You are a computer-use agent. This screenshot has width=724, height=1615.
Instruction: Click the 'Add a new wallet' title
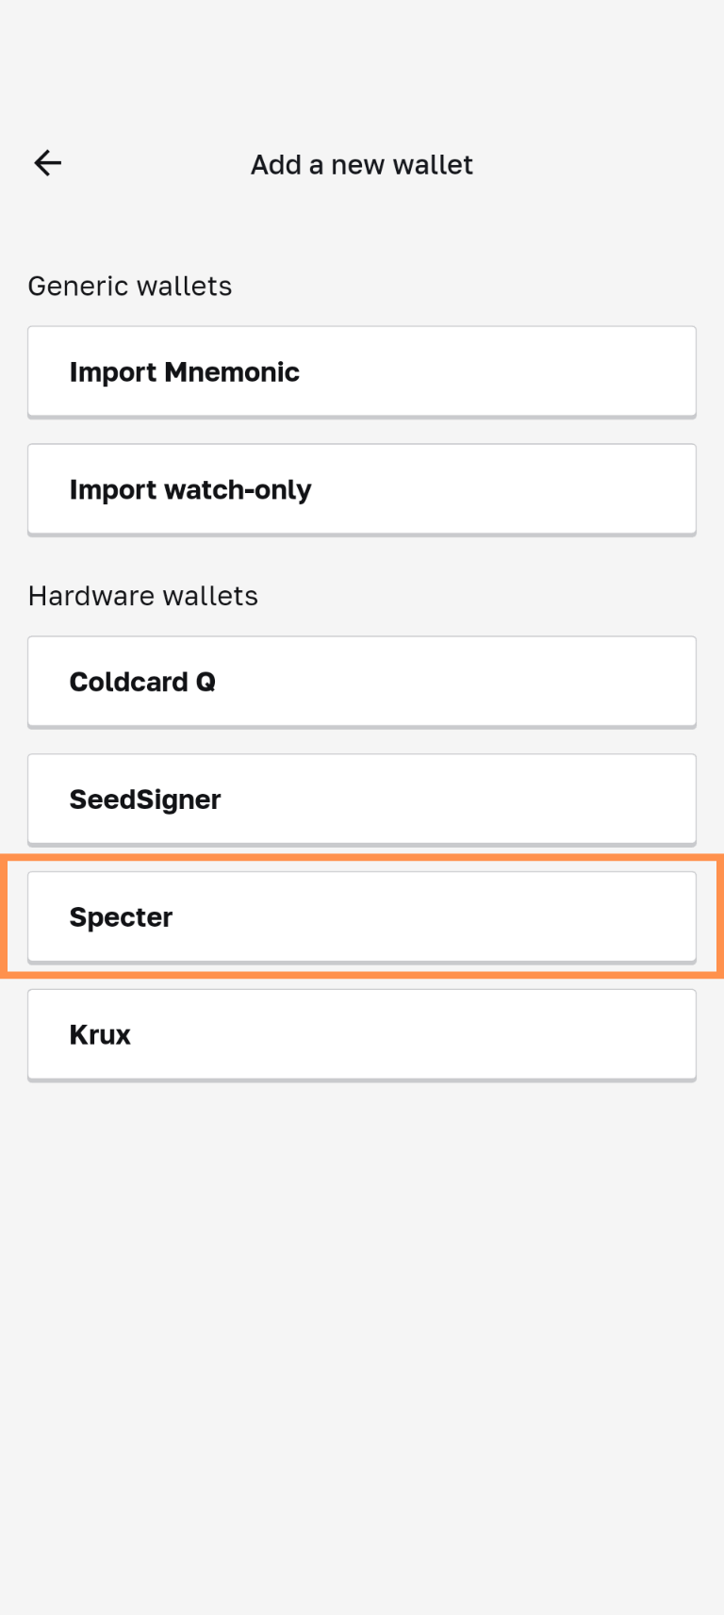(362, 164)
